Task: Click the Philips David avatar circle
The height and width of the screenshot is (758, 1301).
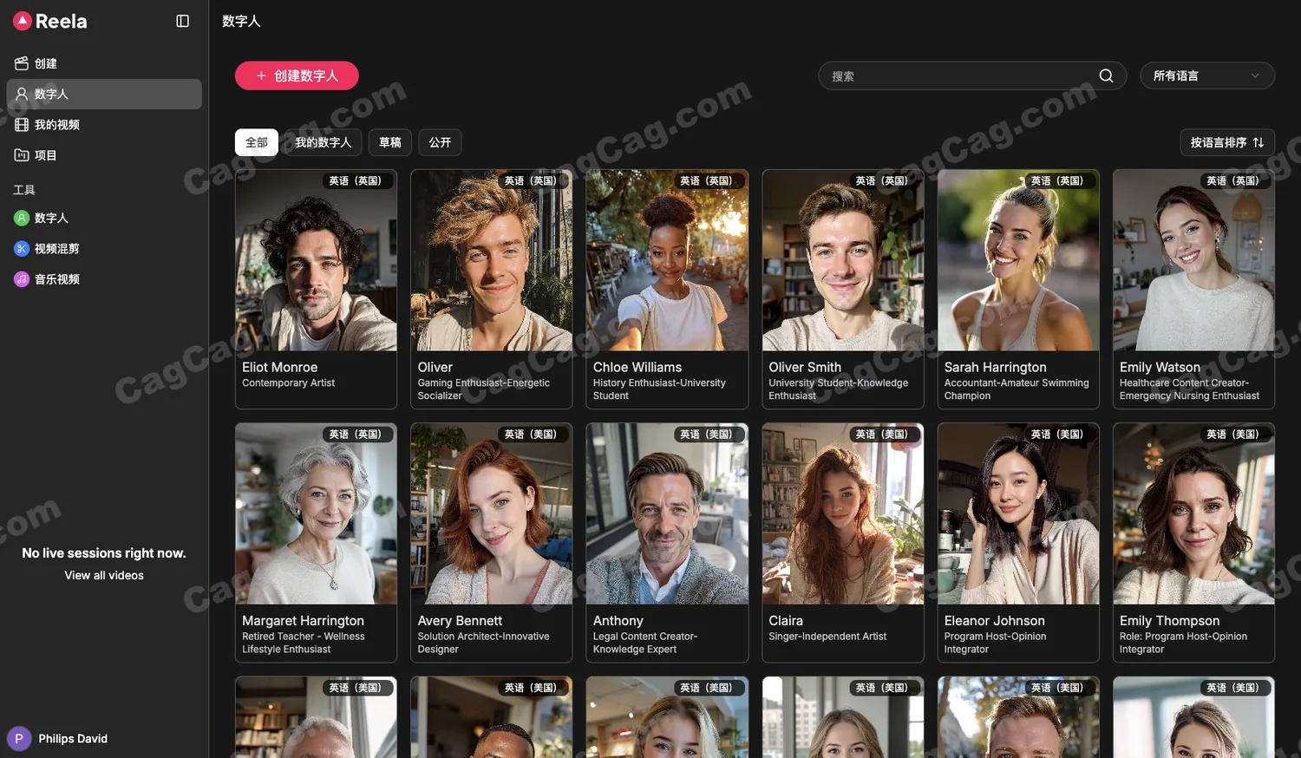Action: pyautogui.click(x=19, y=739)
